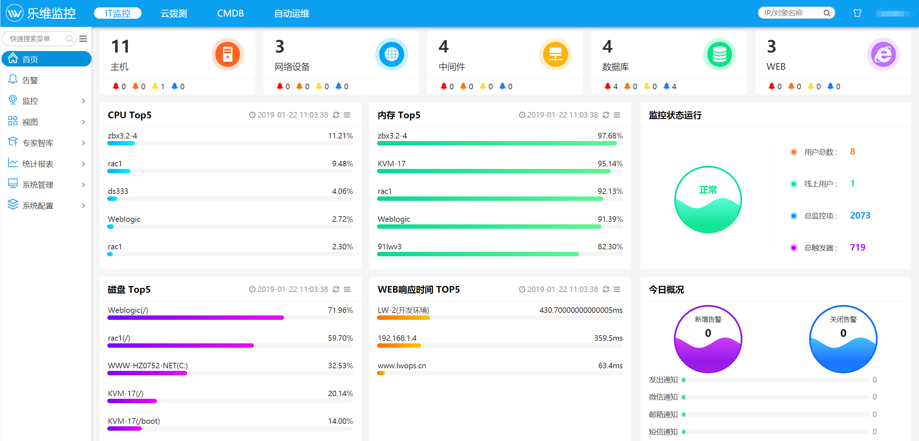This screenshot has width=919, height=441.
Task: Click the green database icon
Action: click(x=719, y=54)
